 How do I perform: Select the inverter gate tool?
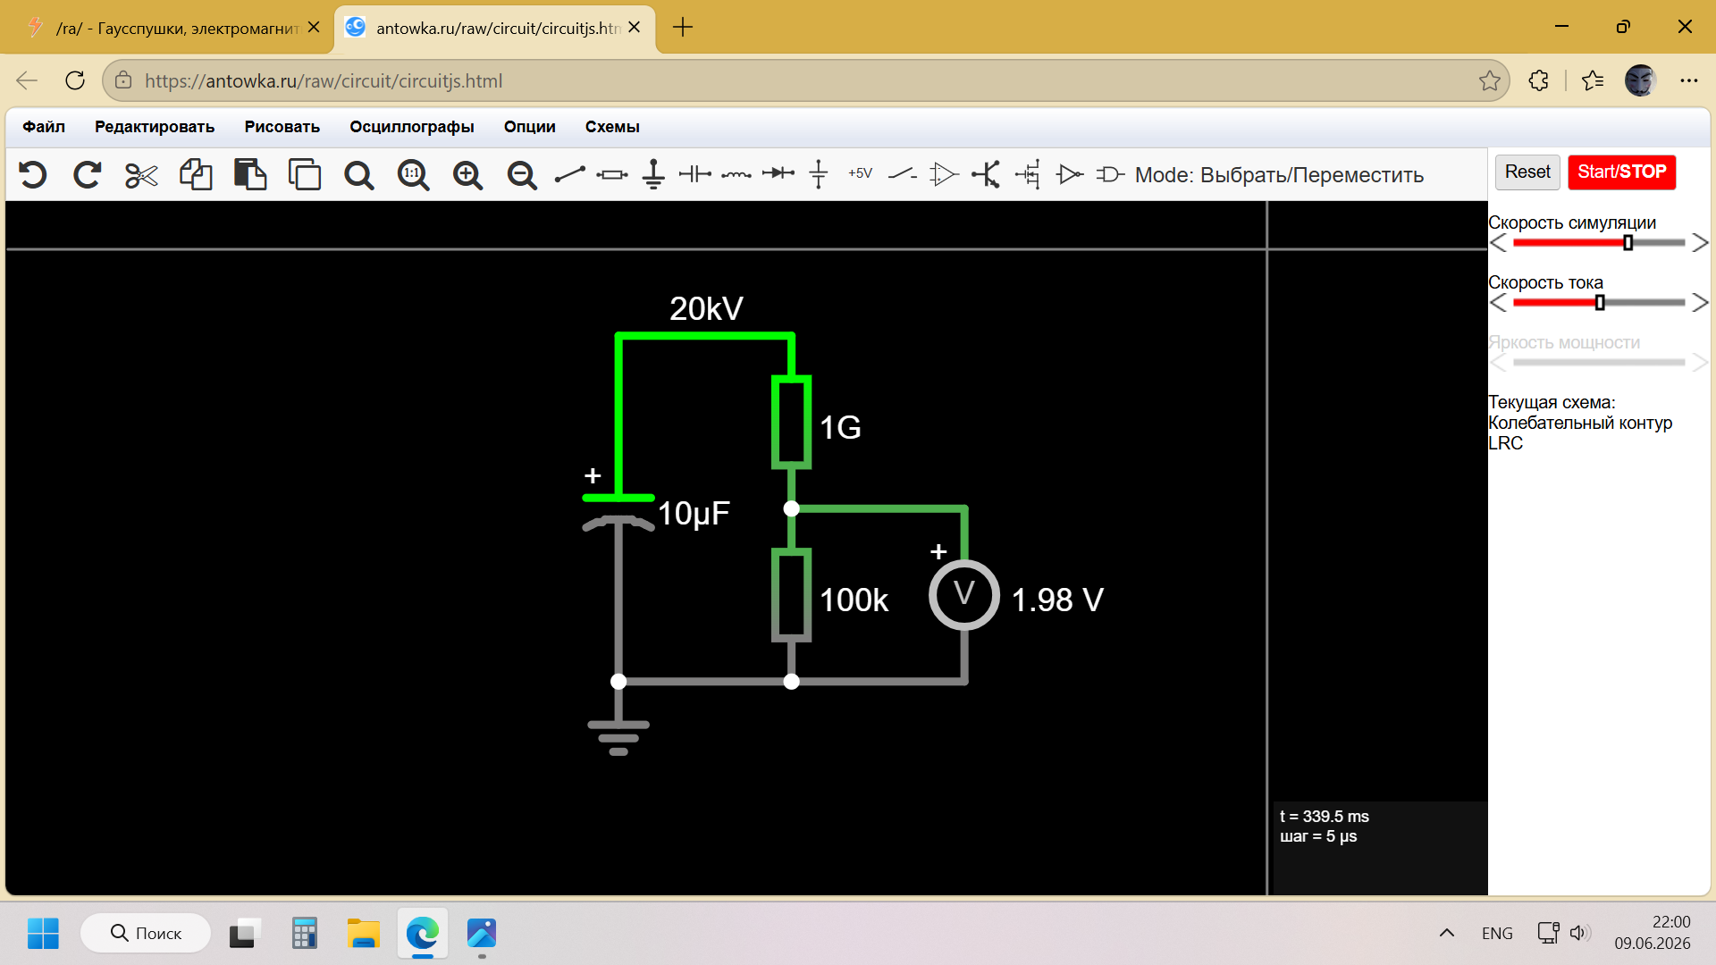point(1070,173)
